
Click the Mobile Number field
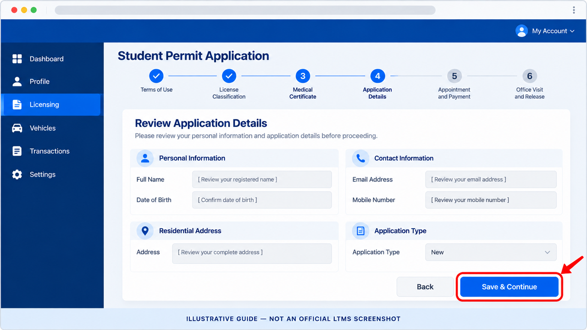(491, 200)
